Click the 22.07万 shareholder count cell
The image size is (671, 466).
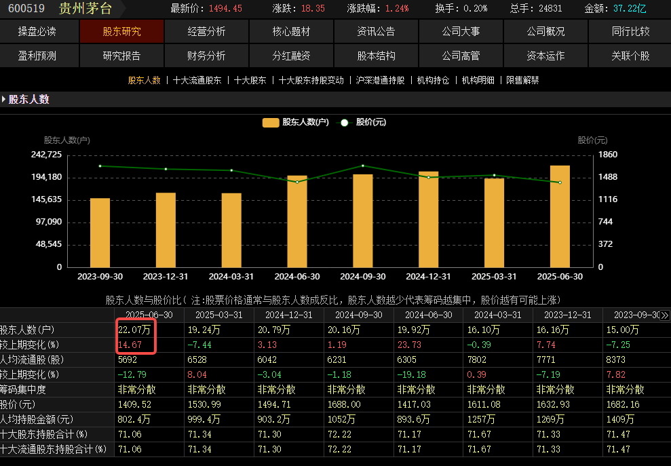(x=134, y=330)
